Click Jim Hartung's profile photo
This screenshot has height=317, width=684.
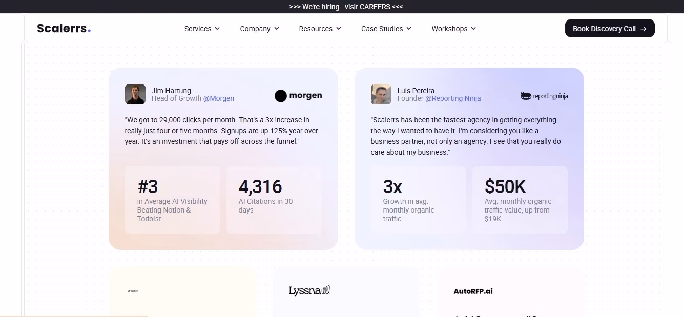[135, 94]
